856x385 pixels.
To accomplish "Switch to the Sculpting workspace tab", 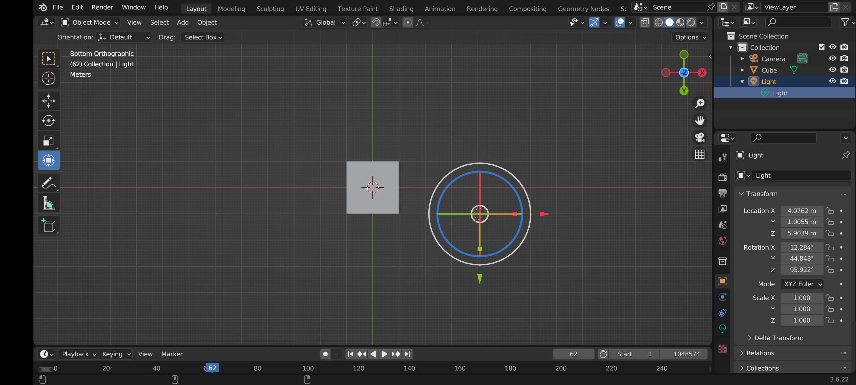I will pos(270,9).
